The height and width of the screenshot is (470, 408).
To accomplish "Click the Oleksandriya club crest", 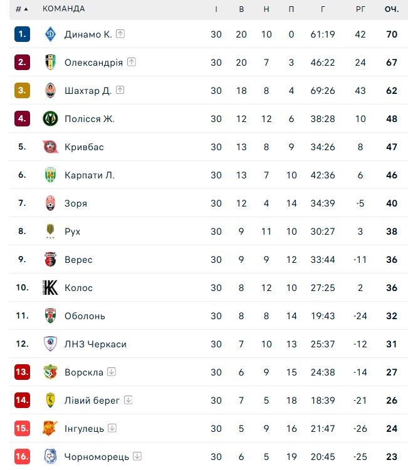I will tap(50, 63).
